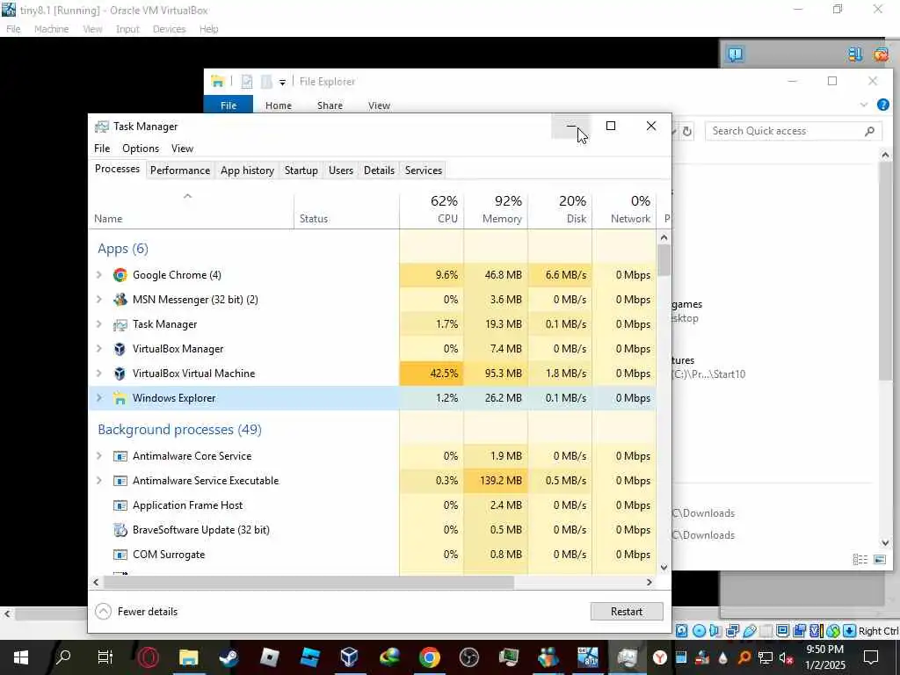
Task: Expand the VirtualBox Manager process row
Action: pos(98,349)
